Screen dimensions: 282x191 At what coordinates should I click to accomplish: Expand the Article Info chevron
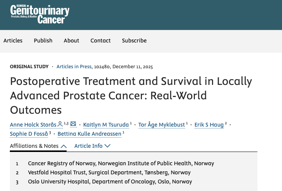(108, 146)
